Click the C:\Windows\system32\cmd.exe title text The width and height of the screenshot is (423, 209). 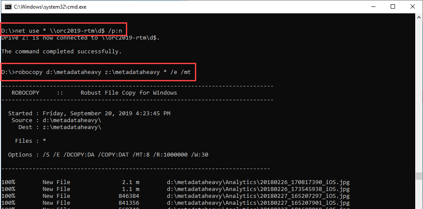pyautogui.click(x=50, y=7)
